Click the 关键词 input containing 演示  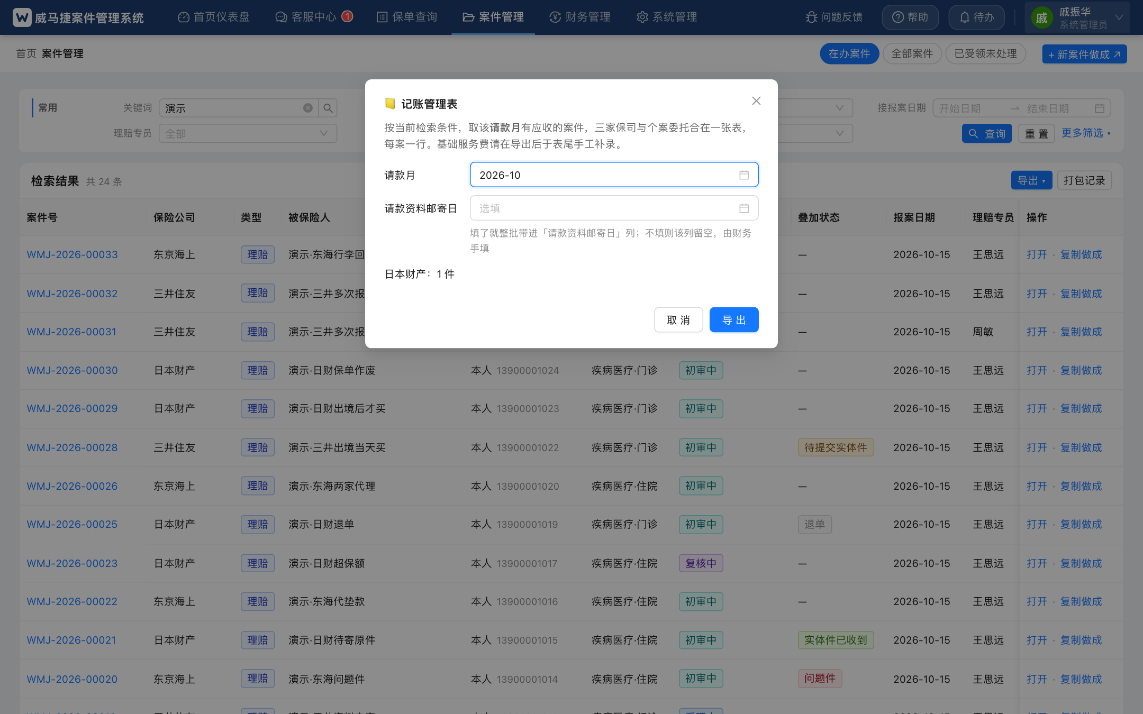238,108
